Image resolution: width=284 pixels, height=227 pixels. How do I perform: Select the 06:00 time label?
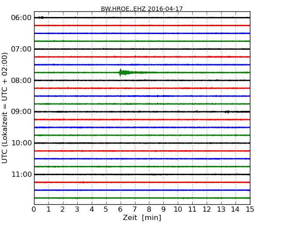pyautogui.click(x=21, y=18)
